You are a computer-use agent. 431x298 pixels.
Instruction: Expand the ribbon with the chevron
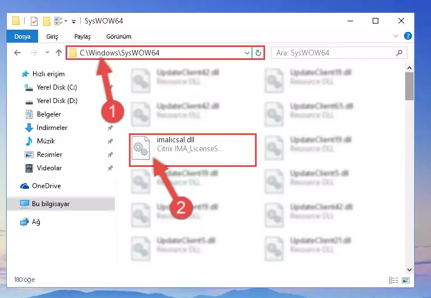(x=396, y=36)
